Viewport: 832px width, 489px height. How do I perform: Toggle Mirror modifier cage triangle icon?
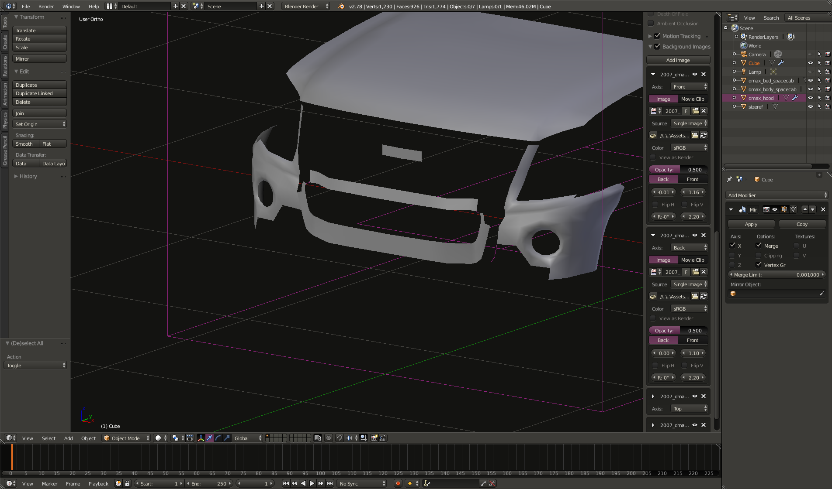(793, 209)
